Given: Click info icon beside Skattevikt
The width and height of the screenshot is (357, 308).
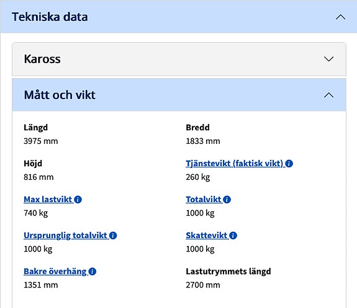Looking at the screenshot, I should (233, 235).
